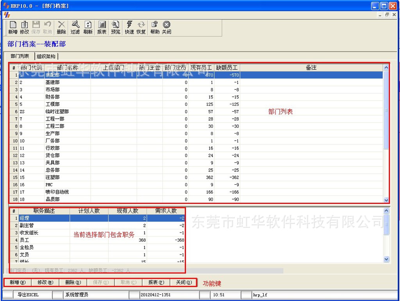This screenshot has height=301, width=400.
Task: Select the 副主管 position row
Action: [27, 225]
